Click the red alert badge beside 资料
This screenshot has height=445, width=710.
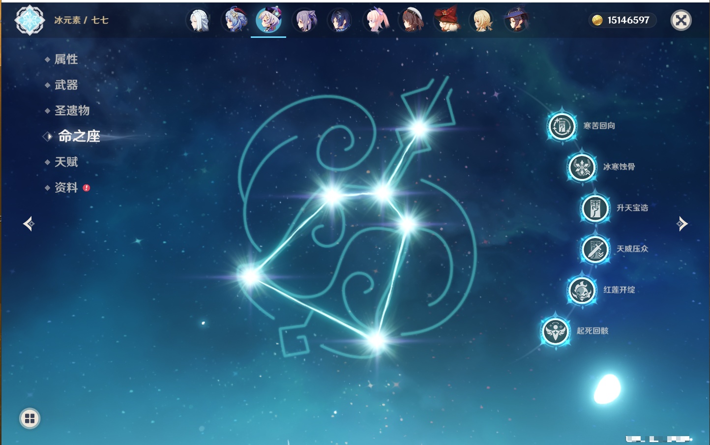point(87,188)
